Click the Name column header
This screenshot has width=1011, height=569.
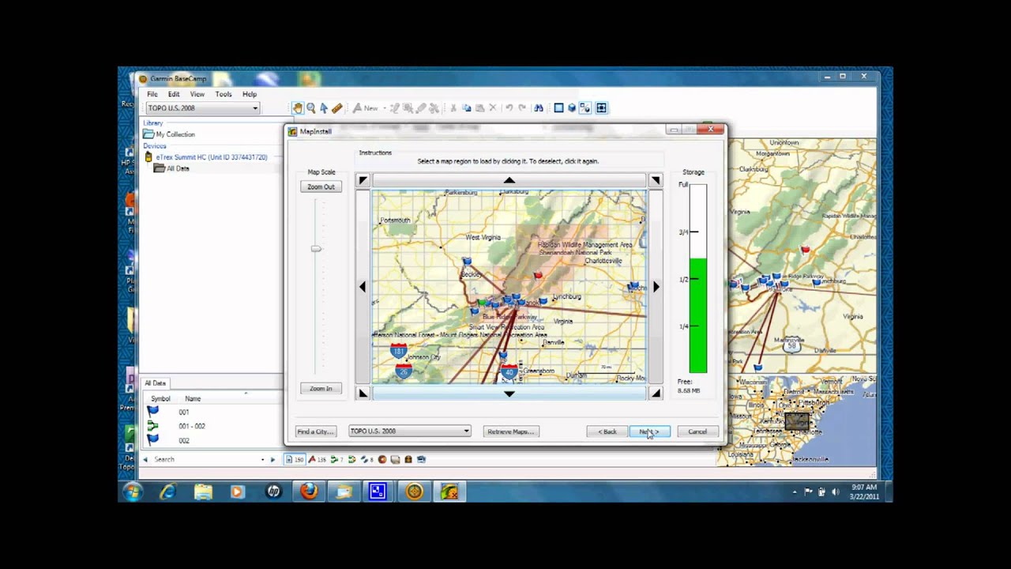coord(193,399)
